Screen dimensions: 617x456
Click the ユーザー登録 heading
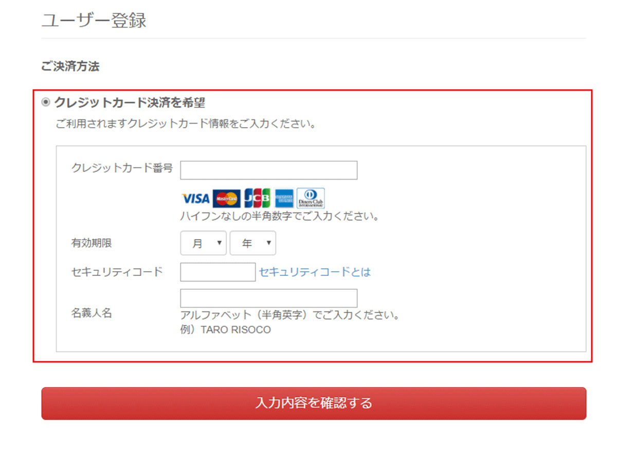pos(94,21)
